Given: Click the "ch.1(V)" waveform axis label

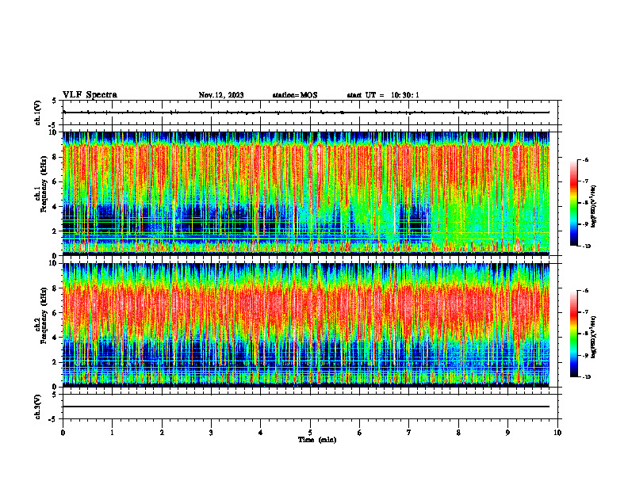Looking at the screenshot, I should click(x=37, y=113).
